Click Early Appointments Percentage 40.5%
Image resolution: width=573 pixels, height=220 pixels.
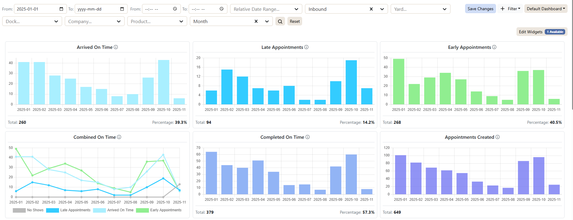(x=544, y=122)
